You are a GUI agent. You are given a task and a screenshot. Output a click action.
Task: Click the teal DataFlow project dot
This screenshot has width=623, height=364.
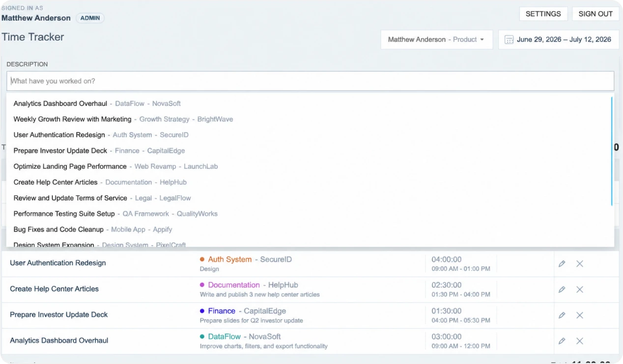202,337
